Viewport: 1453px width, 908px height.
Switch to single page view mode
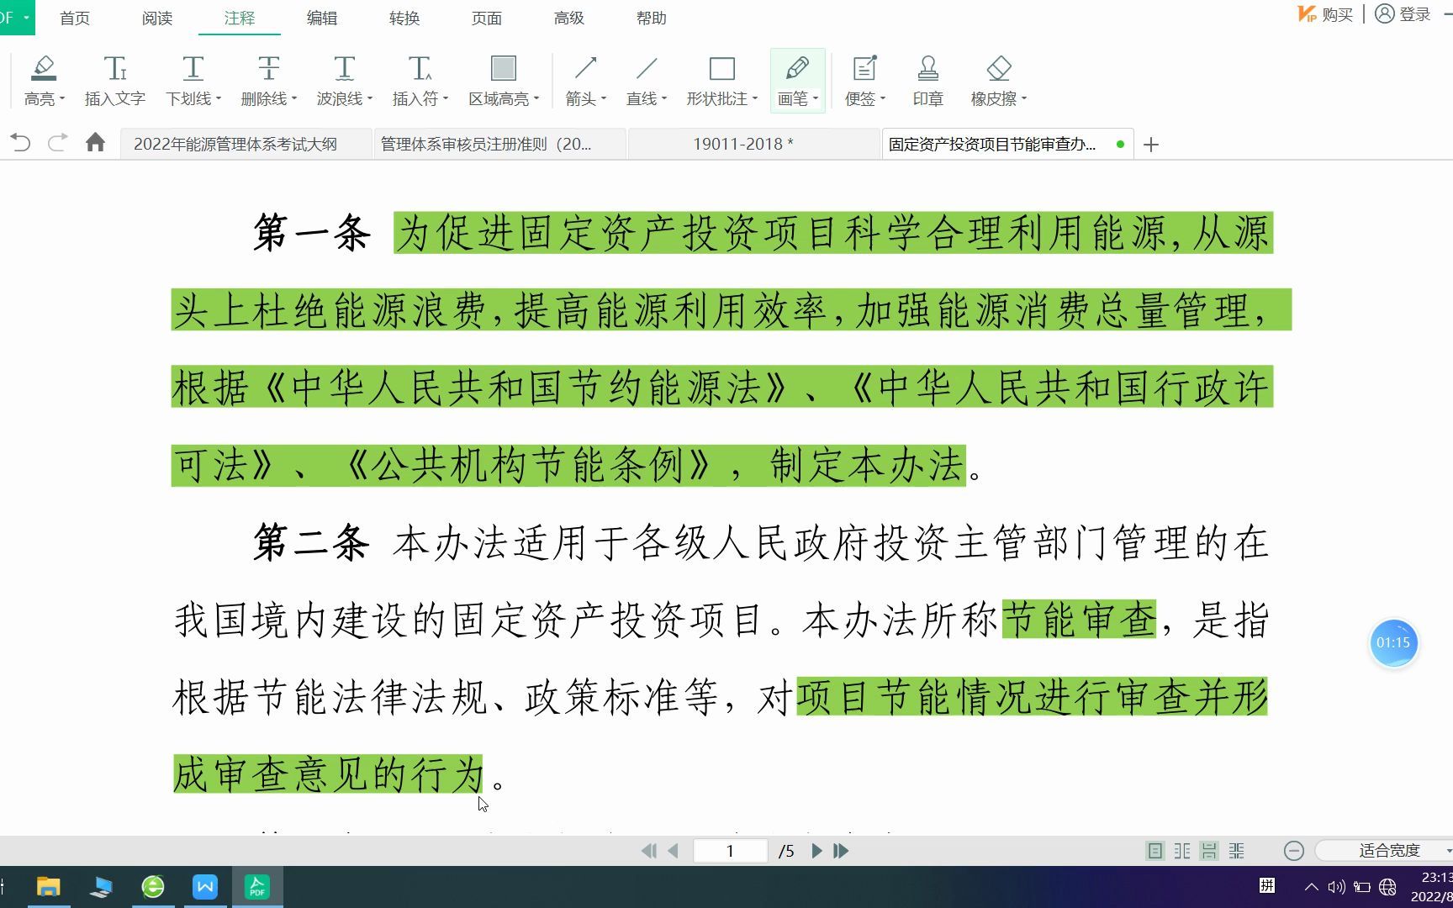[x=1153, y=851]
